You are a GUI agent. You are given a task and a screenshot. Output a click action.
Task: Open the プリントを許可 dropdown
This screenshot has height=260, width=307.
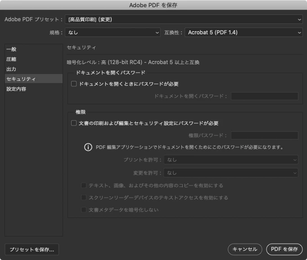pyautogui.click(x=231, y=160)
